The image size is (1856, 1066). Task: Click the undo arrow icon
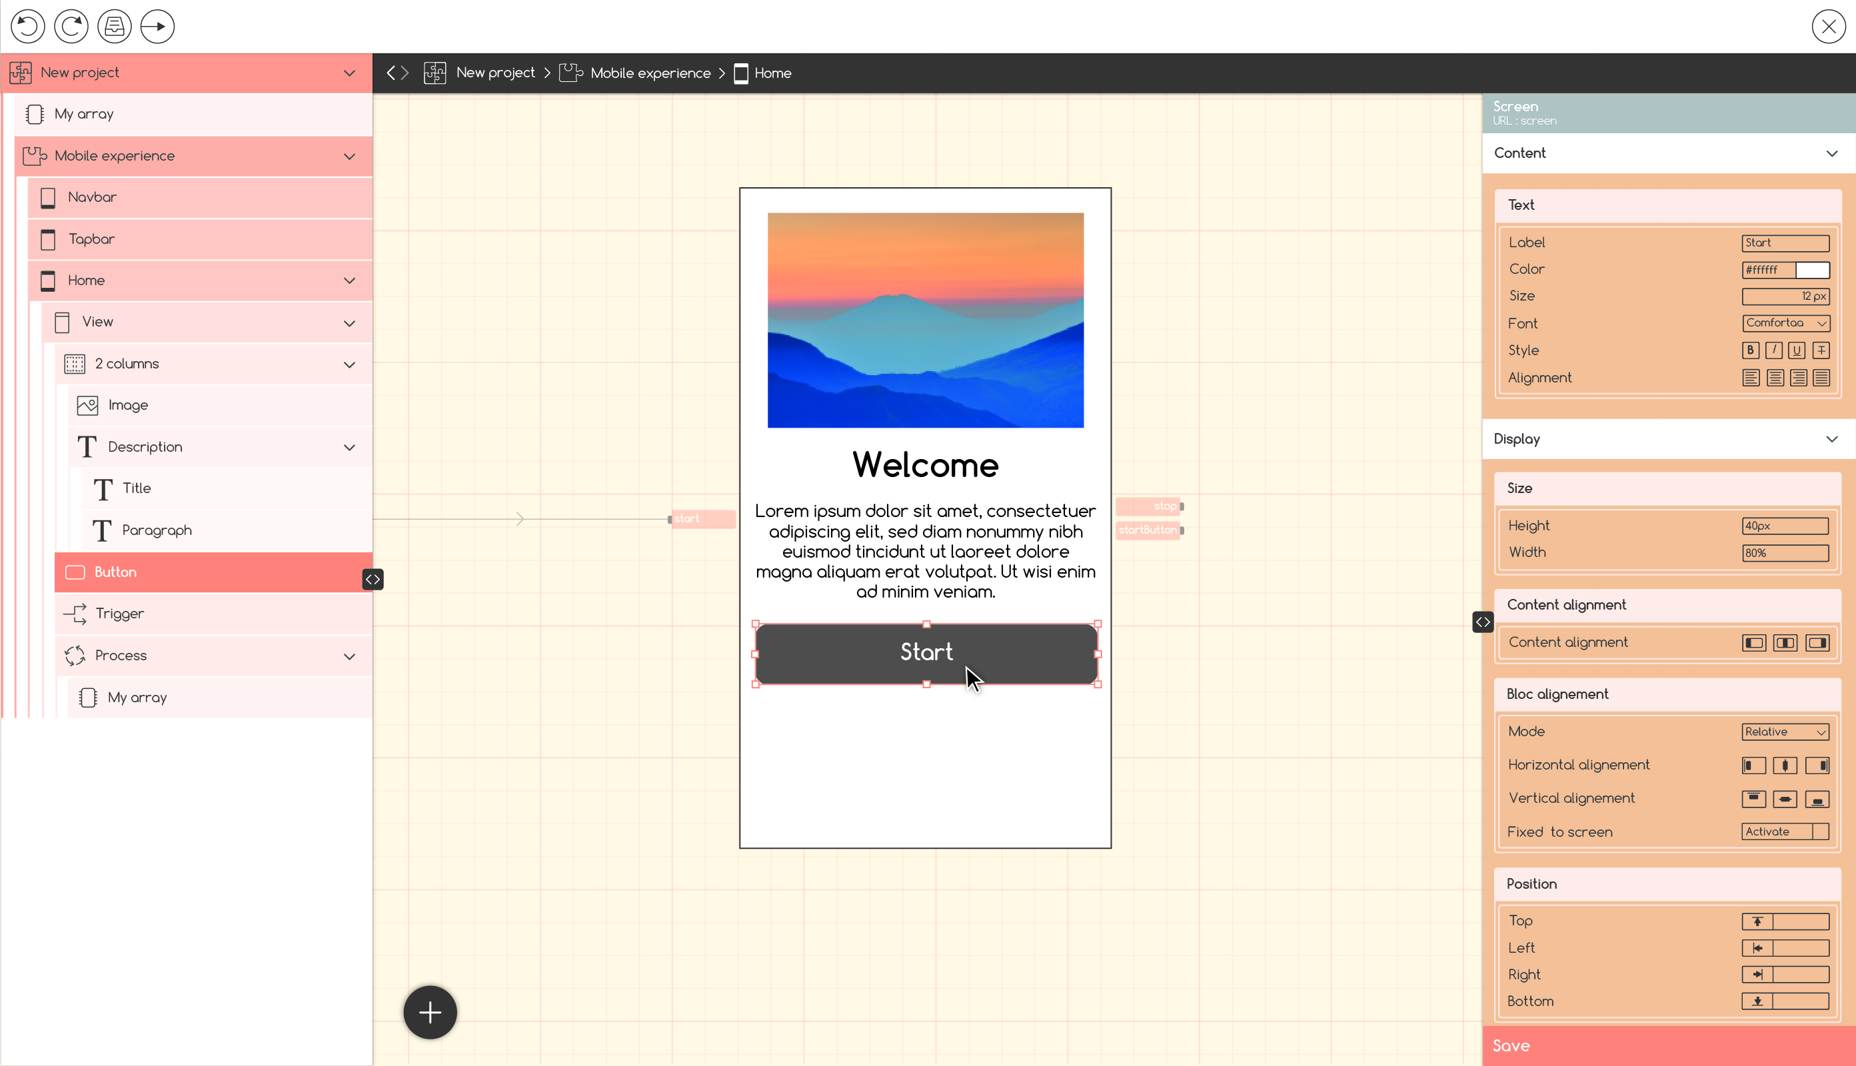pos(28,27)
